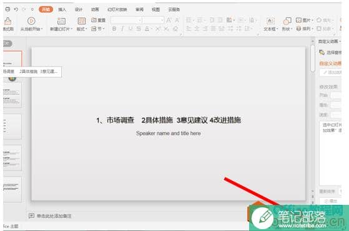Click the Redo arrow icon
Viewport: 349px width, 231px height.
(24, 9)
